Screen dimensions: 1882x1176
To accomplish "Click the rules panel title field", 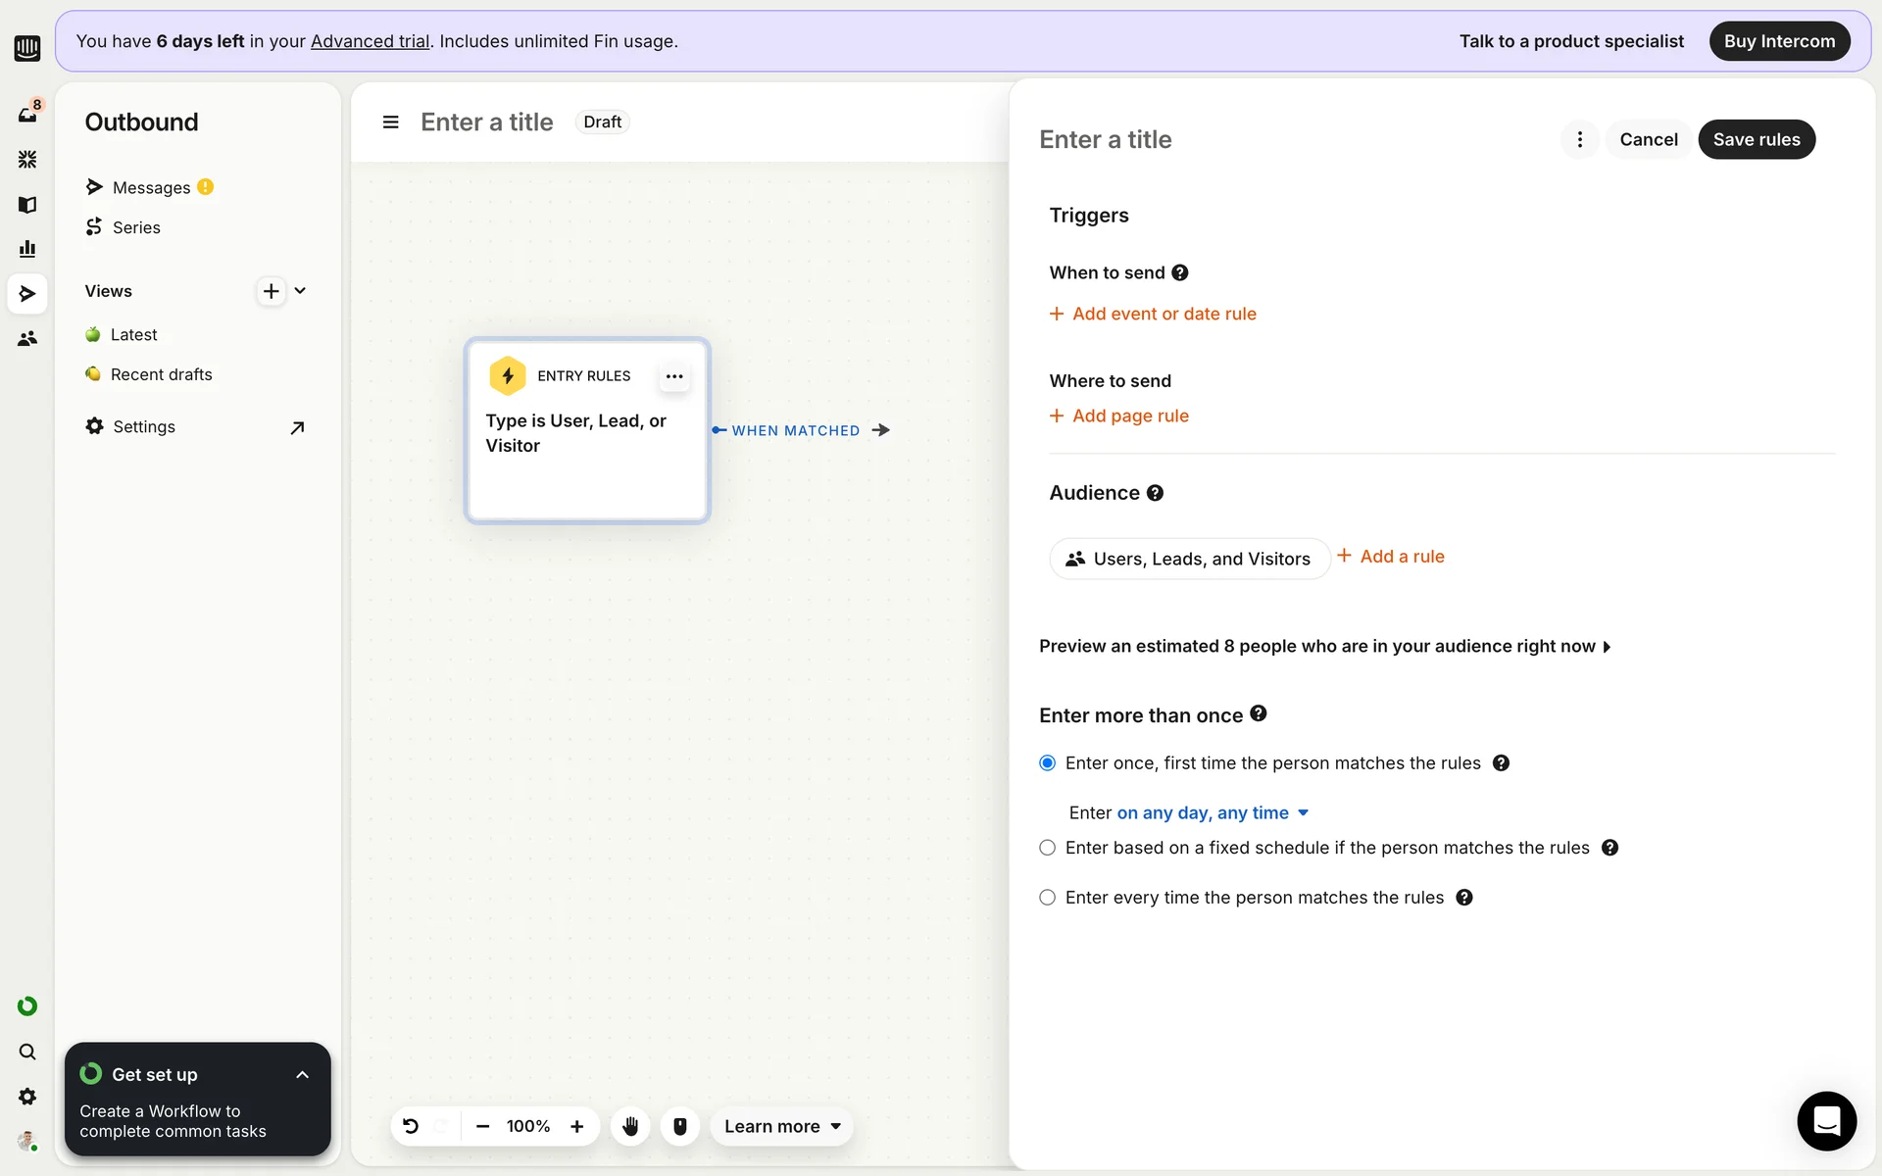I will coord(1106,139).
